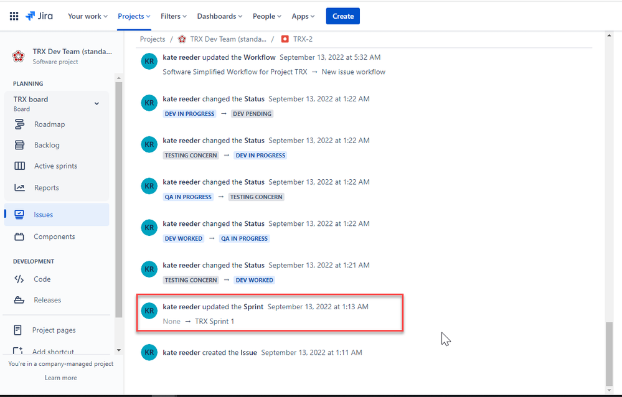Open the People menu

pos(266,16)
